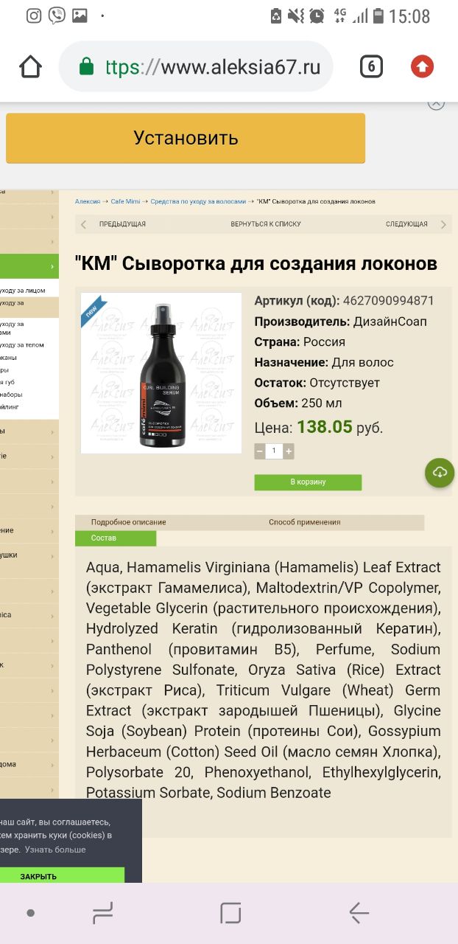Go to previous product via ПРЕДЫДУЩАЯ arrow

point(84,224)
